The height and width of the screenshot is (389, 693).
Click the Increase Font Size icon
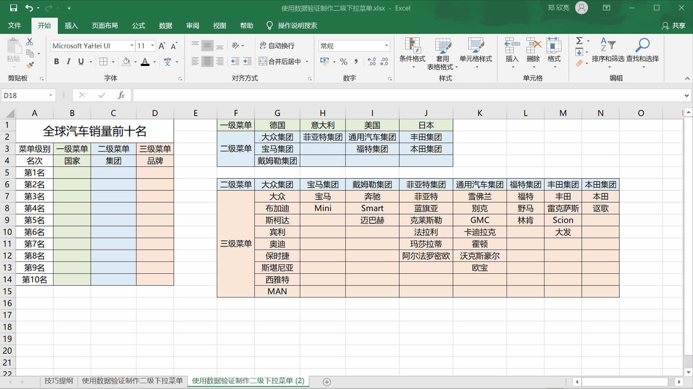coord(162,46)
